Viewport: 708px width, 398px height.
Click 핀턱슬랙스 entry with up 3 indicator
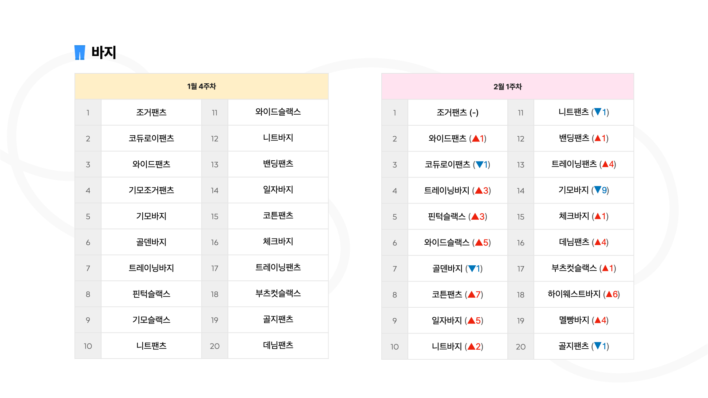click(447, 216)
